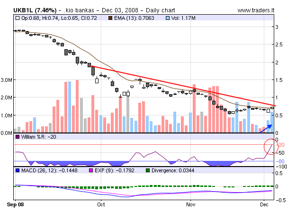Click the 'EXP (9): -0.1792' label
This screenshot has width=287, height=212.
(x=115, y=170)
